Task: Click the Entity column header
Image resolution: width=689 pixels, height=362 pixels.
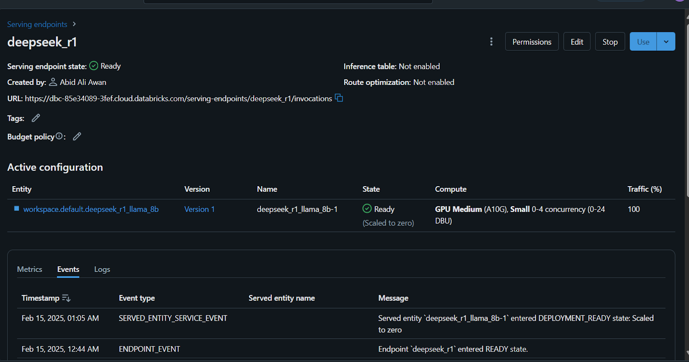Action: coord(22,189)
